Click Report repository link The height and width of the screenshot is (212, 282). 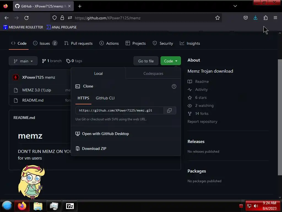(202, 122)
